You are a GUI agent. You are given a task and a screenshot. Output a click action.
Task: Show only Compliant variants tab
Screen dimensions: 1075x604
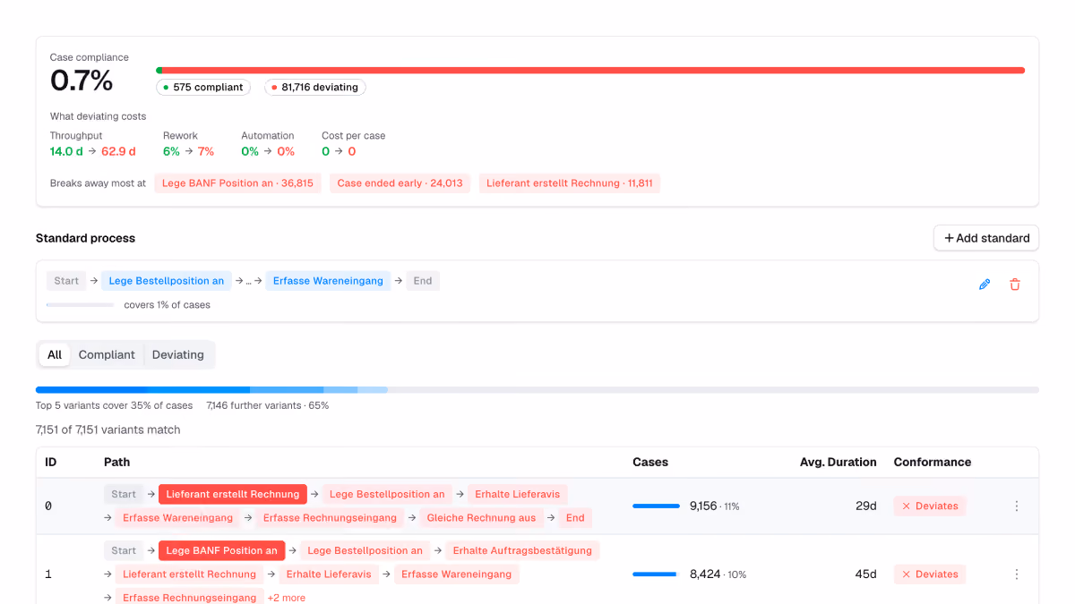point(107,355)
